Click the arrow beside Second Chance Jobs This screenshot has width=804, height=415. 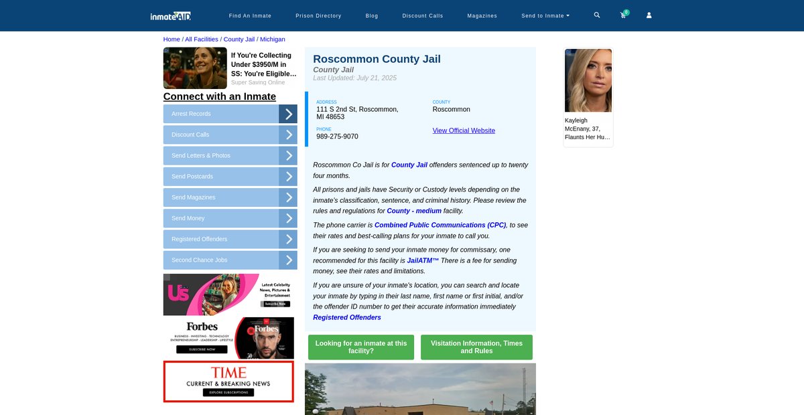[288, 260]
